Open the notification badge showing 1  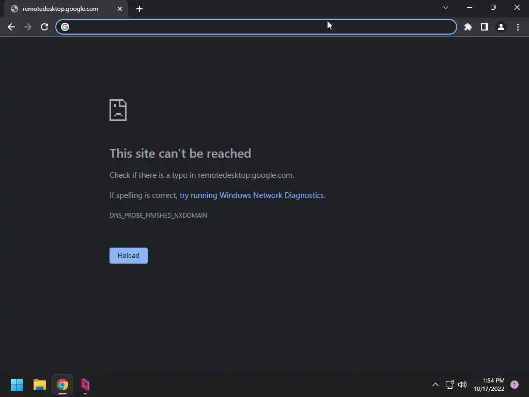515,385
